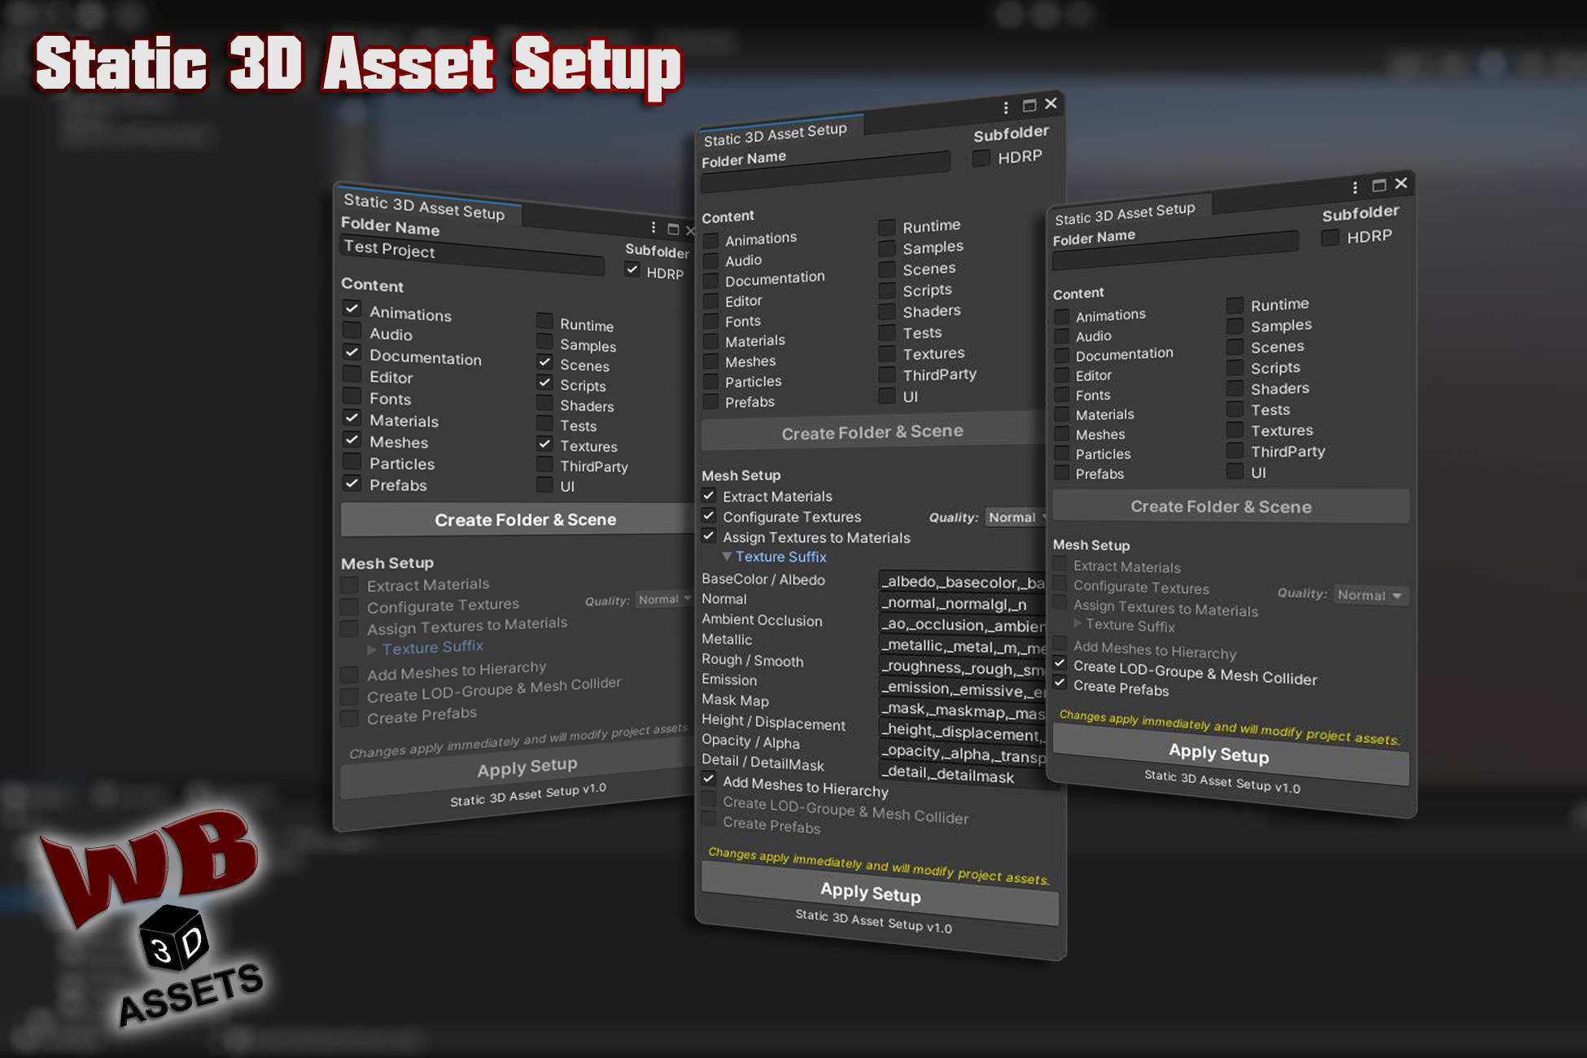The height and width of the screenshot is (1058, 1587).
Task: Open the options menu on the left window
Action: click(653, 229)
